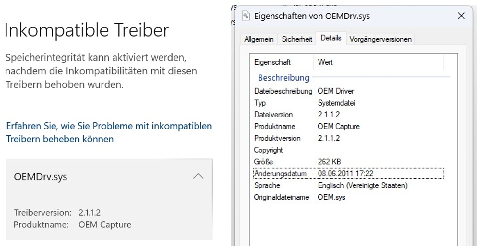Select the Produktname row in properties dialog
Viewport: 481px width, 246px height.
point(348,126)
